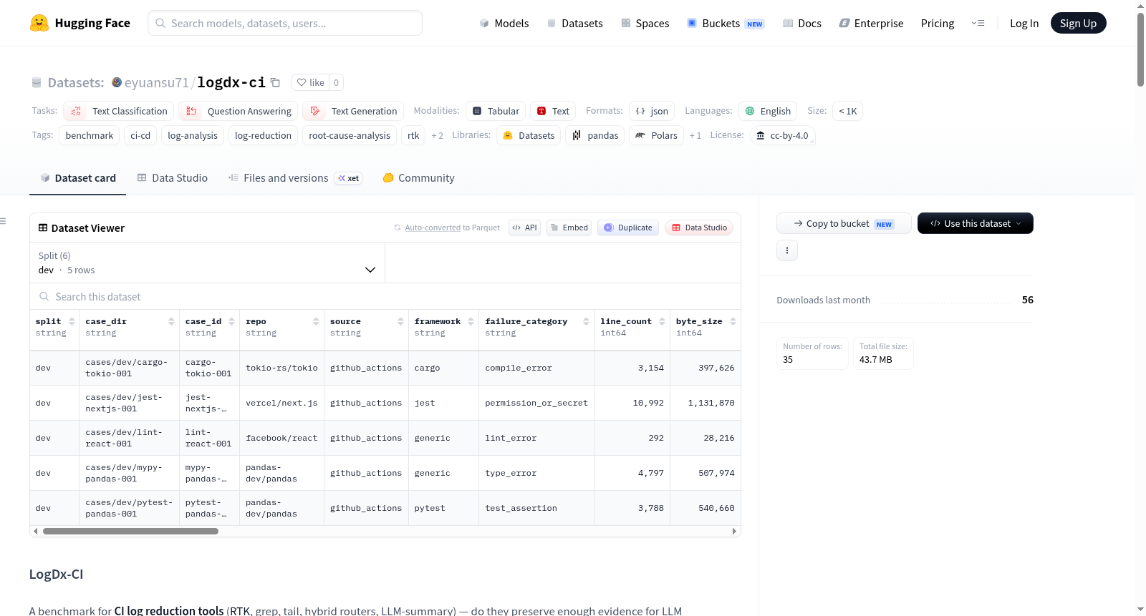Show the +1 additional libraries
Image resolution: width=1146 pixels, height=616 pixels.
(x=695, y=135)
